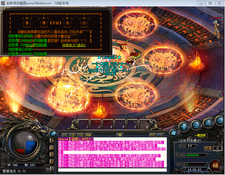Click the 荣誉 honor label

pyautogui.click(x=208, y=148)
